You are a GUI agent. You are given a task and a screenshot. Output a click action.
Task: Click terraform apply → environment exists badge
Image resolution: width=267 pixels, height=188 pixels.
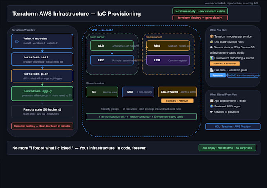[x=200, y=11]
